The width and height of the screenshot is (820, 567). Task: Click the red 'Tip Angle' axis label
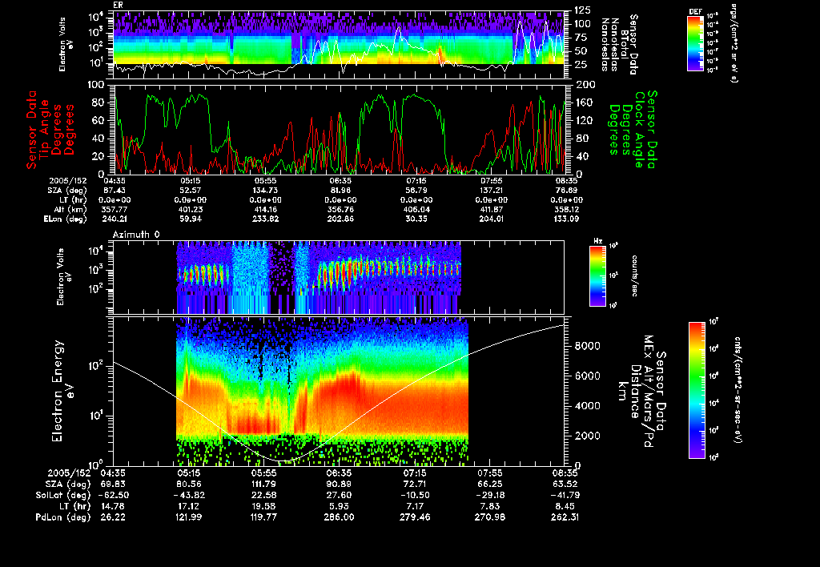click(x=44, y=130)
